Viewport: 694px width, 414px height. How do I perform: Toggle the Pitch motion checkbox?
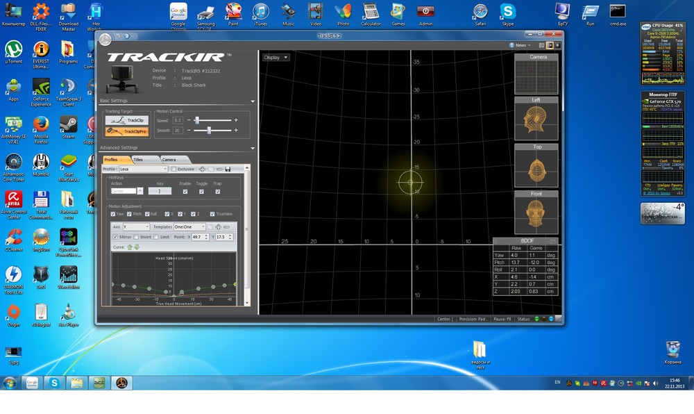point(129,214)
